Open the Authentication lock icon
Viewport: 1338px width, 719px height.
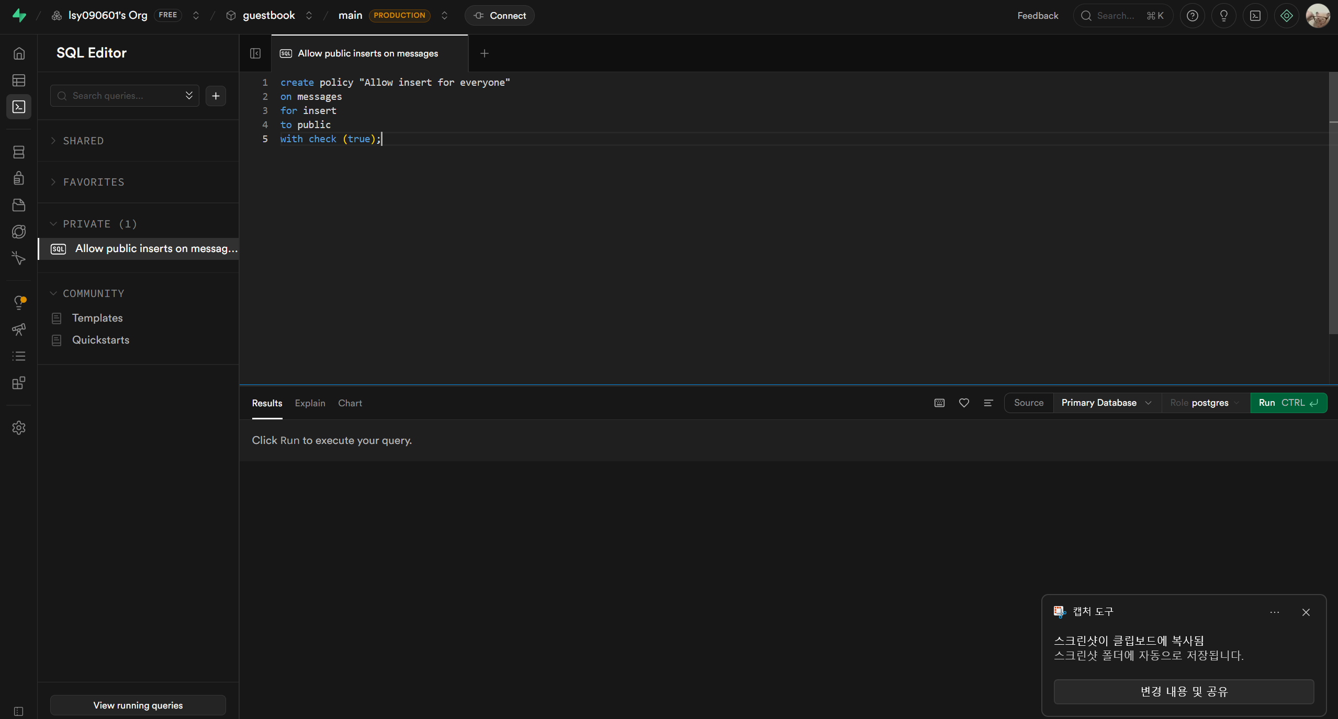[19, 178]
